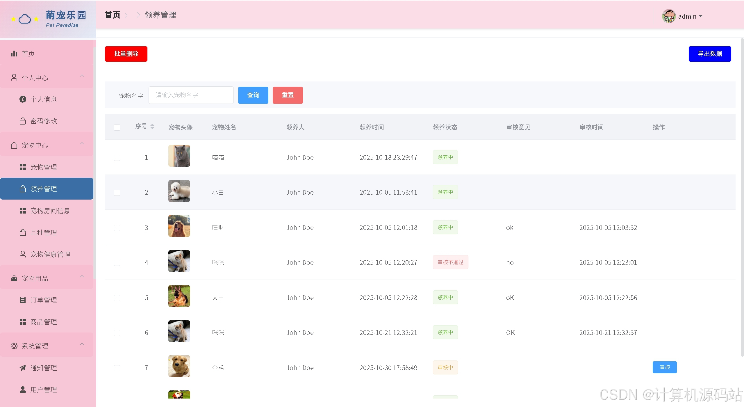
Task: Click the user icon beside 用户管理
Action: [23, 390]
